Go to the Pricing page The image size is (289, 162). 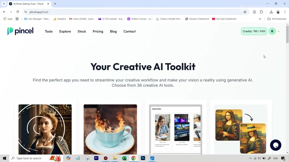98,31
